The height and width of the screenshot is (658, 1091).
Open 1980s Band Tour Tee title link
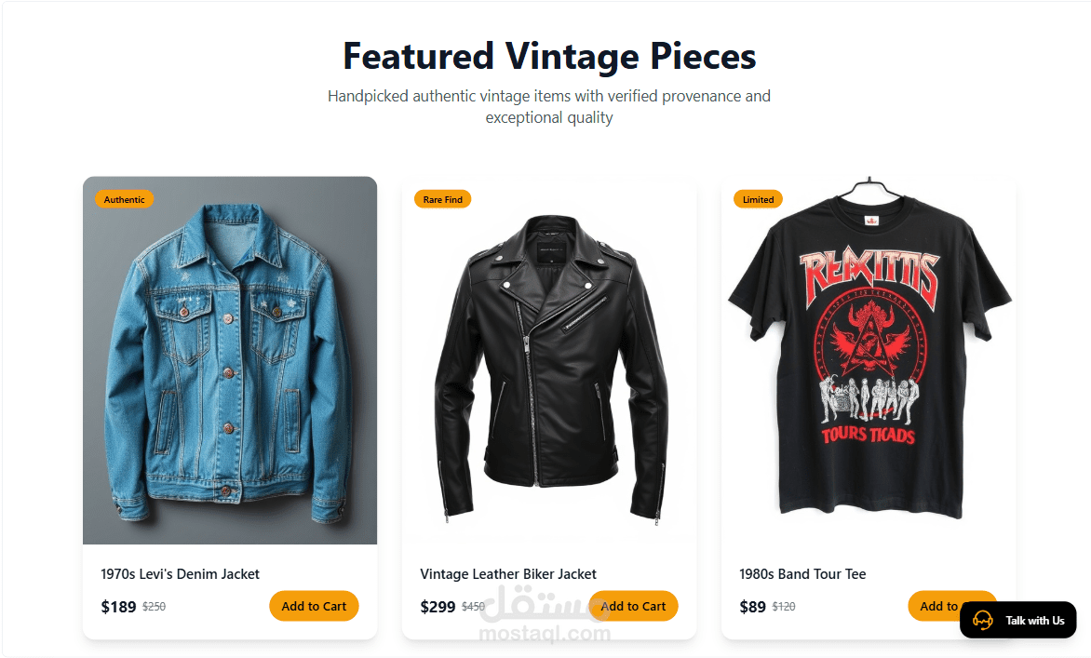(802, 574)
